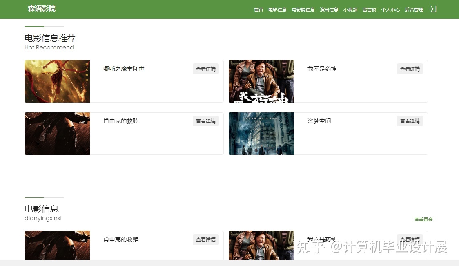Viewport: 459px width, 266px height.
Task: Select 演出信息 in the navigation bar
Action: tap(329, 10)
